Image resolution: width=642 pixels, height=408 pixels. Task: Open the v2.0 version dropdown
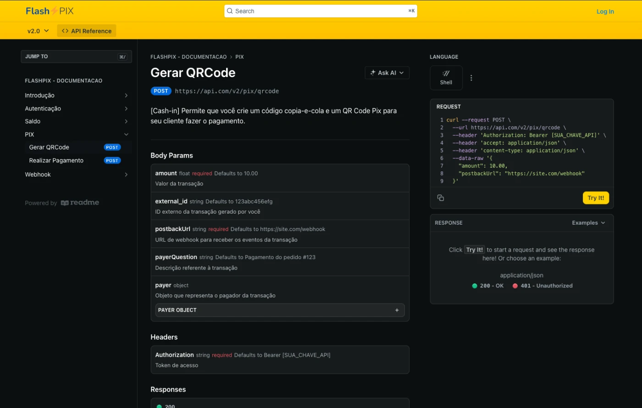(38, 31)
